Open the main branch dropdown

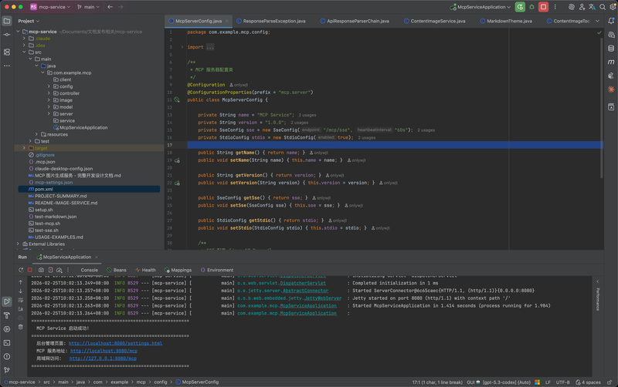point(90,7)
